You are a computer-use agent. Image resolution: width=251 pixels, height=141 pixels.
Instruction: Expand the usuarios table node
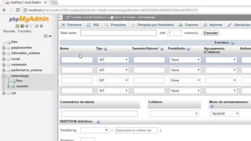click(x=9, y=86)
